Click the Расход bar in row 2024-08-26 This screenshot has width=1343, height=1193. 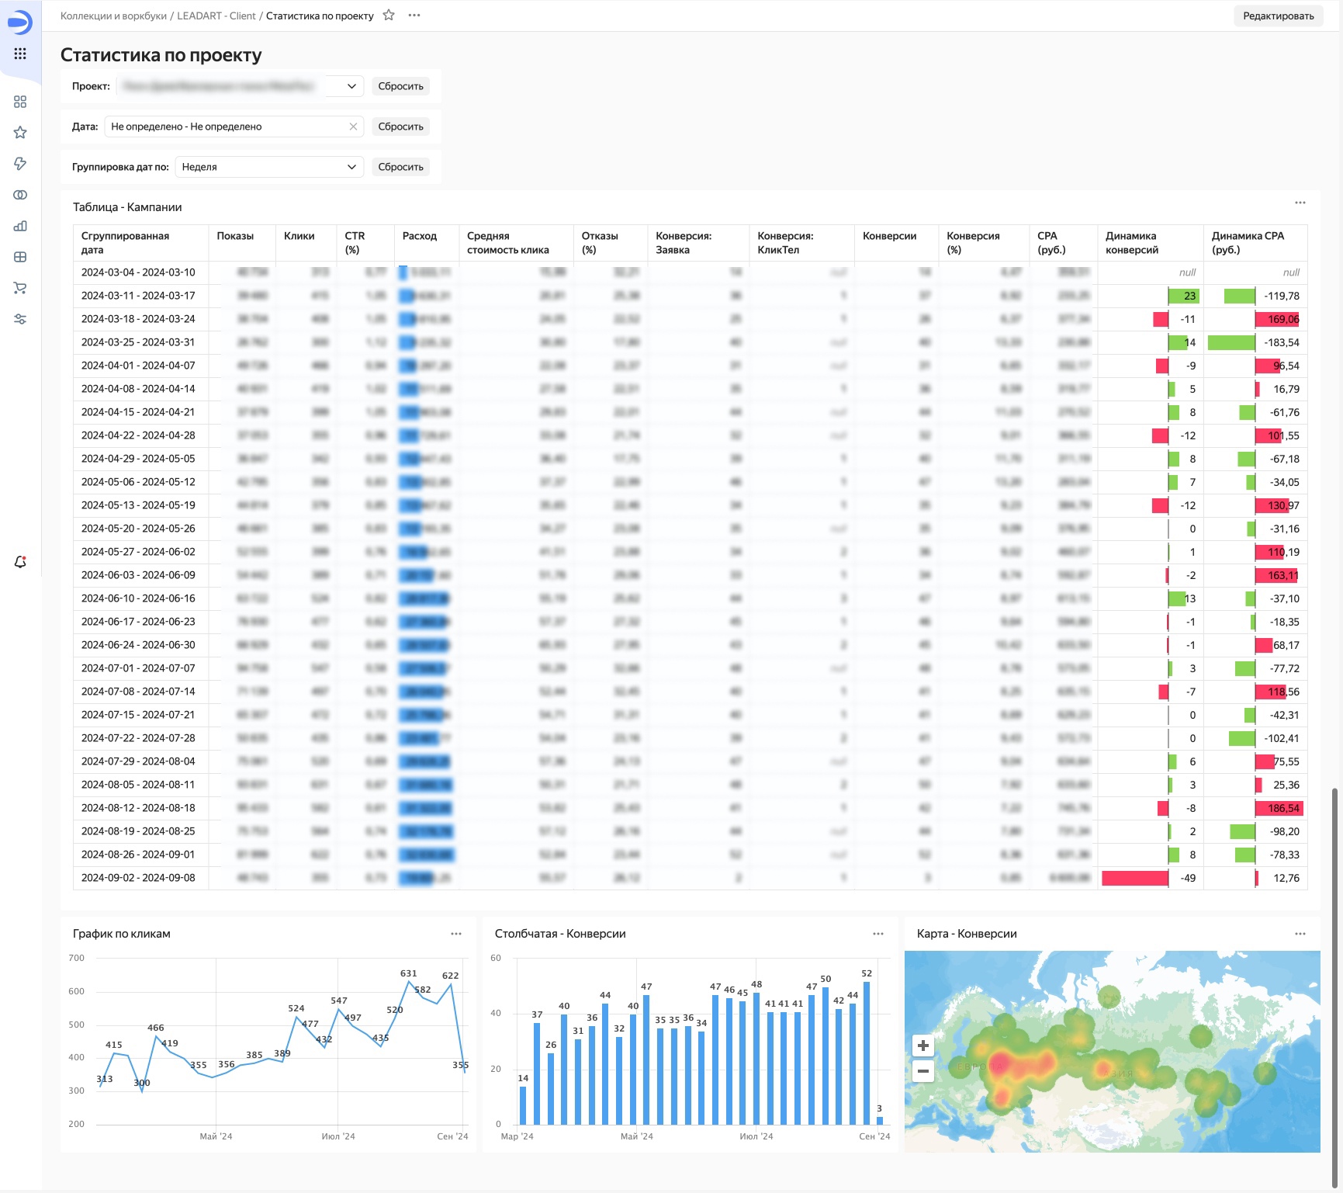426,855
